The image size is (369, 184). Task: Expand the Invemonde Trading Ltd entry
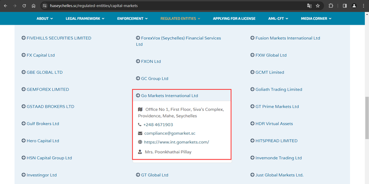[276, 158]
